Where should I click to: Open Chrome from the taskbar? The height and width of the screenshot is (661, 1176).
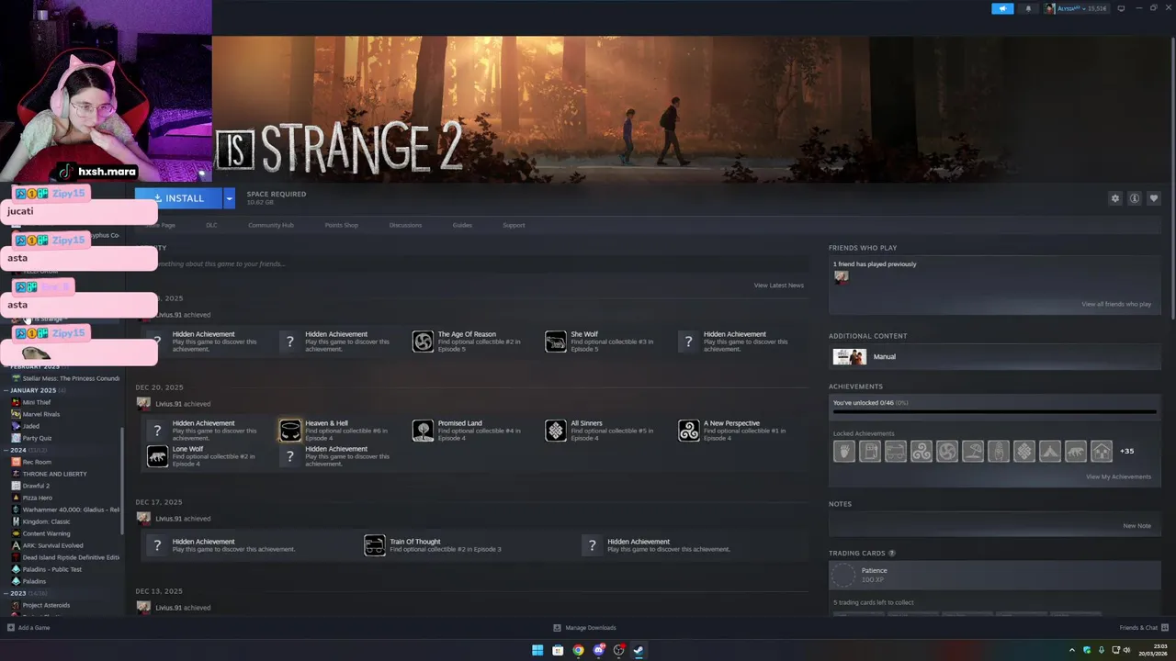pos(578,650)
